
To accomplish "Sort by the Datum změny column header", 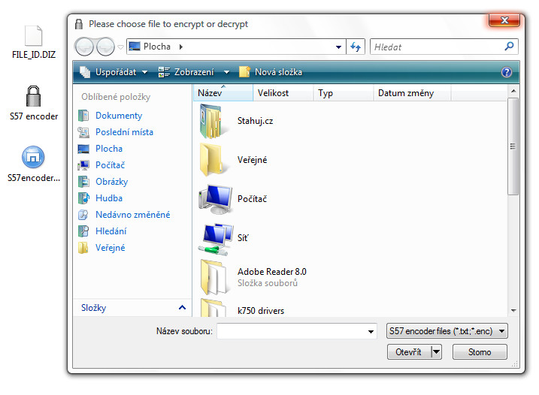I will point(412,93).
